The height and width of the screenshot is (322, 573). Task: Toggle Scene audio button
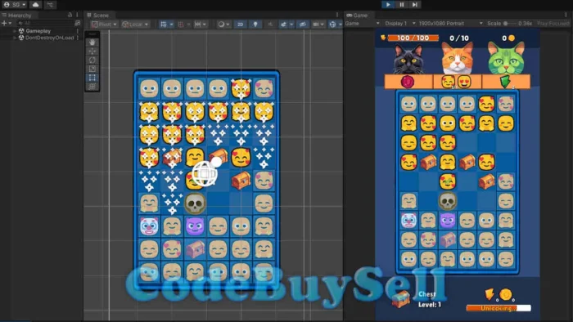[x=270, y=24]
